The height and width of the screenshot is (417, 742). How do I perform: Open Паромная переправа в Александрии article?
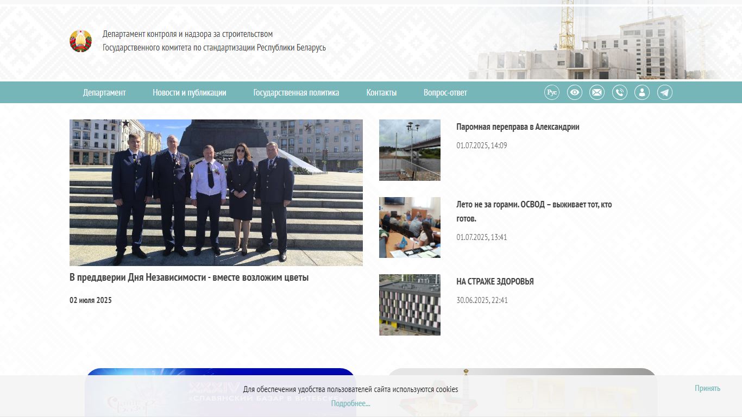pyautogui.click(x=518, y=127)
